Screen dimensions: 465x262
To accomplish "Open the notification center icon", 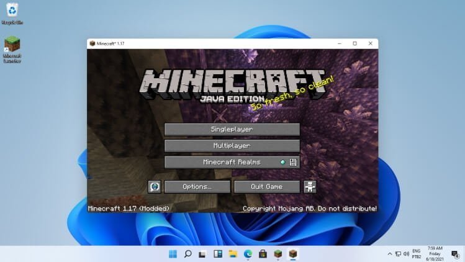I will (x=454, y=254).
